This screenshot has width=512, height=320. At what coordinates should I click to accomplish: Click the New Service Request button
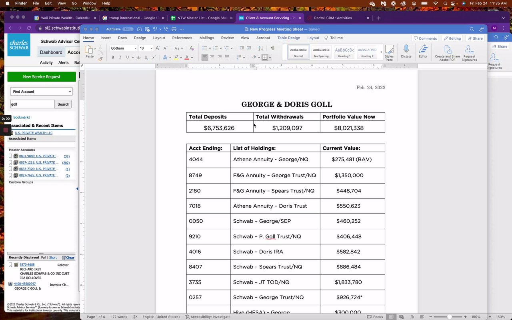[42, 77]
